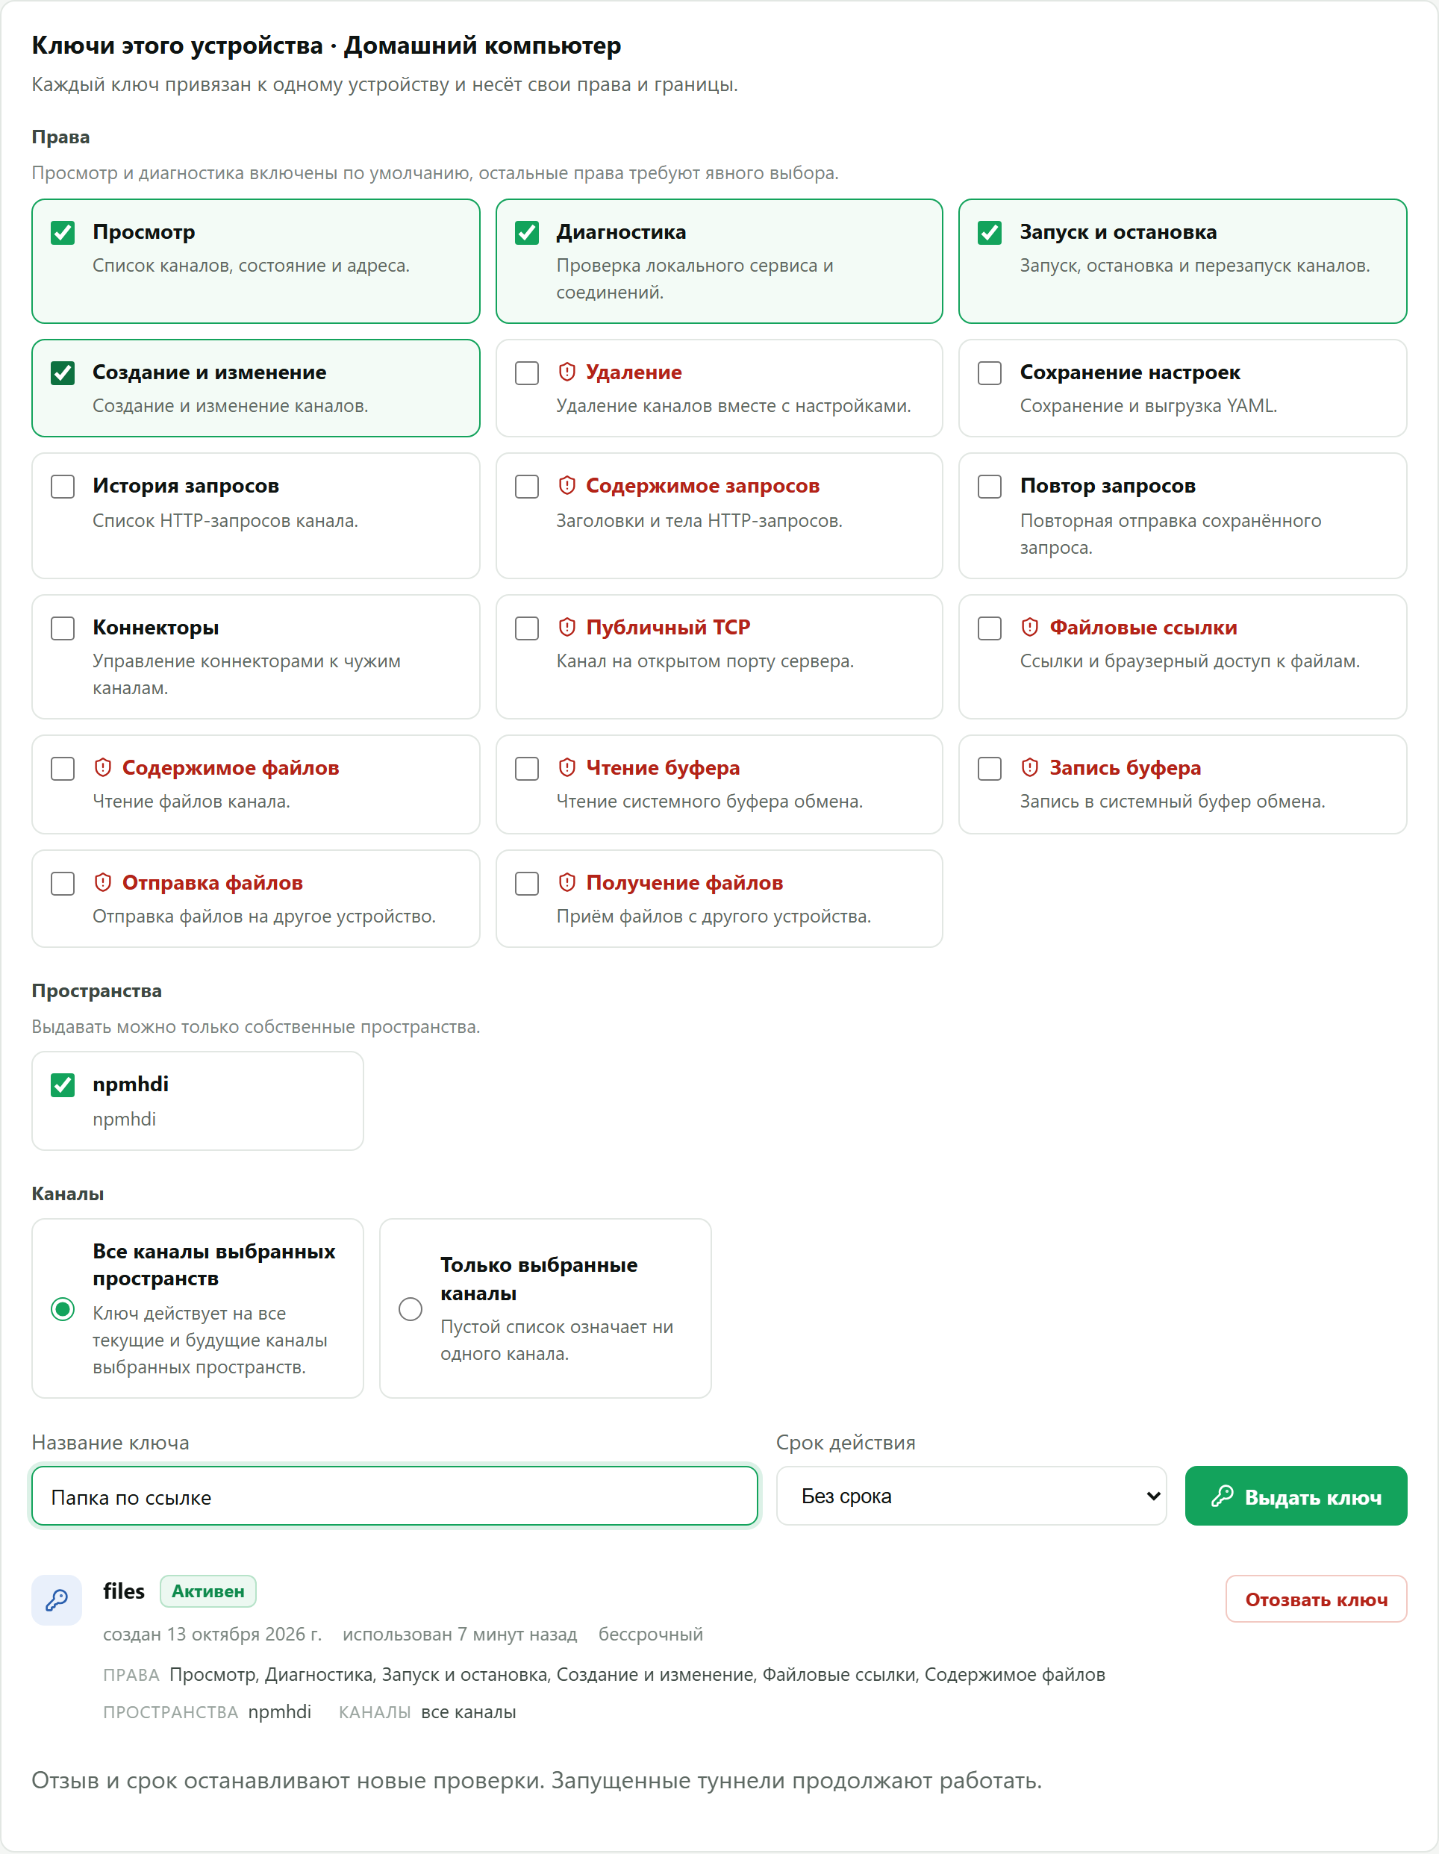Click the shield icon next to Чтение буфера
Screen dimensions: 1439x1854
567,767
